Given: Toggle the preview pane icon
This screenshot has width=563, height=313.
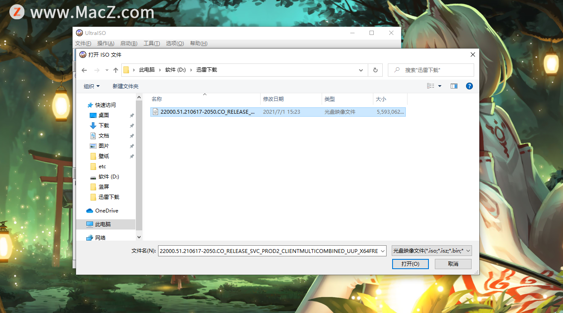Looking at the screenshot, I should [x=454, y=86].
